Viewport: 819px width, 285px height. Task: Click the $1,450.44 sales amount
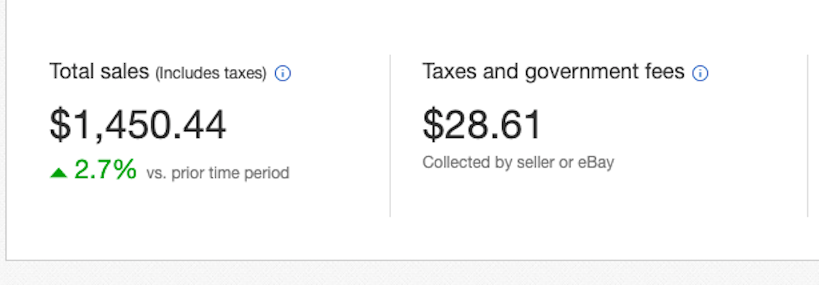pyautogui.click(x=138, y=125)
